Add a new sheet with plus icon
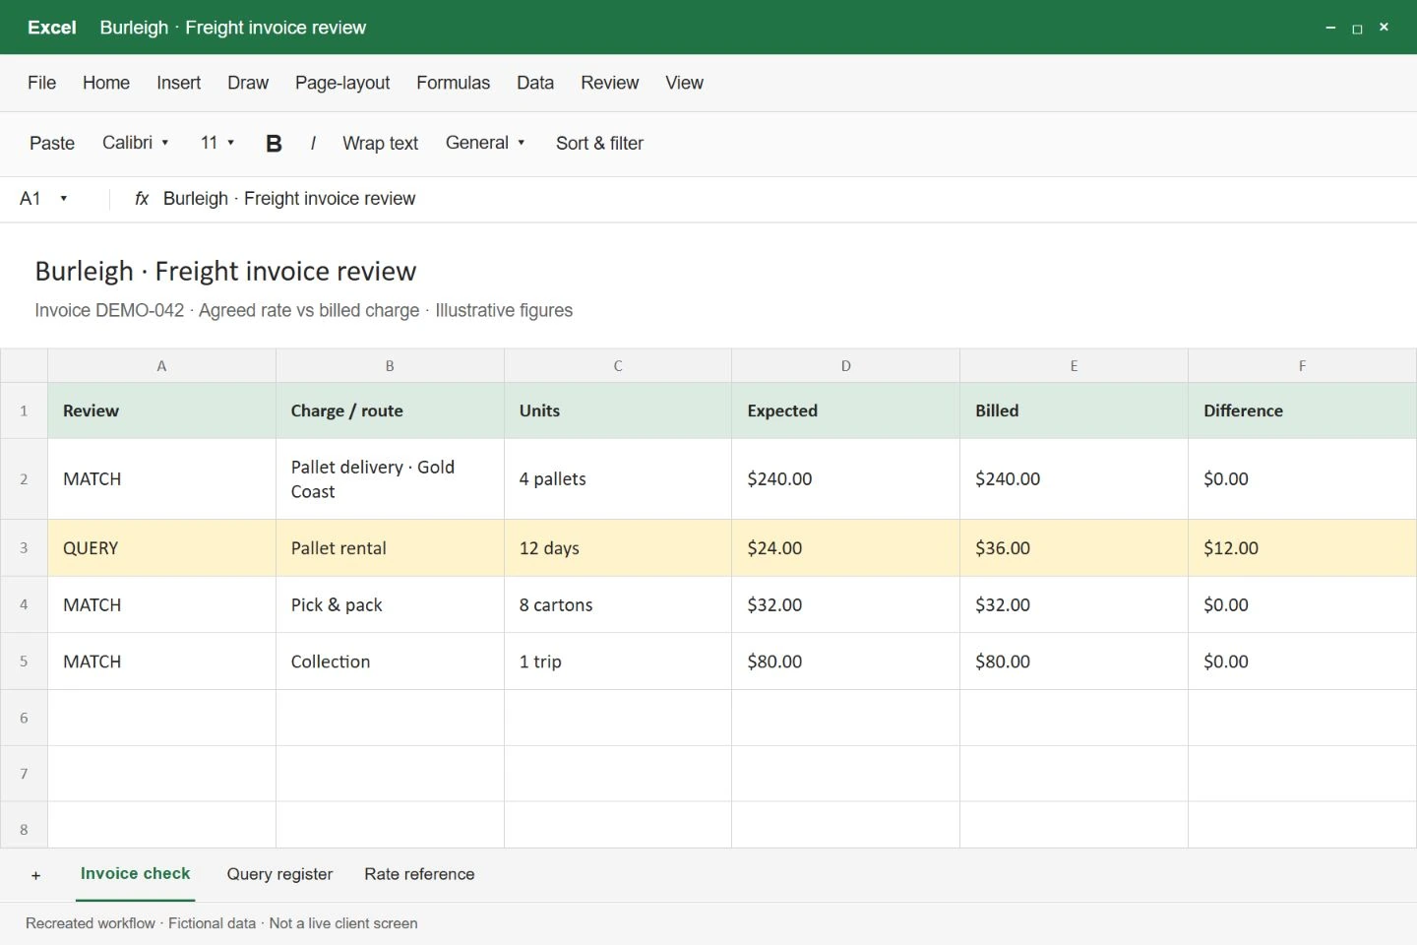This screenshot has height=945, width=1417. [36, 875]
